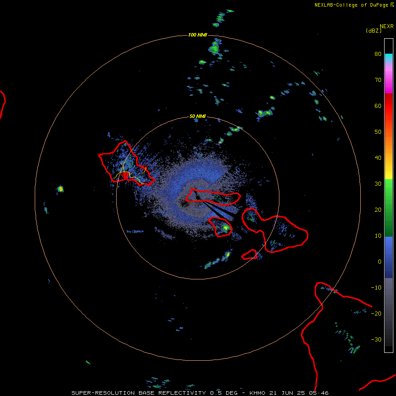Click the 80 value on the dBZ scale
This screenshot has height=396, width=396.
pos(378,54)
